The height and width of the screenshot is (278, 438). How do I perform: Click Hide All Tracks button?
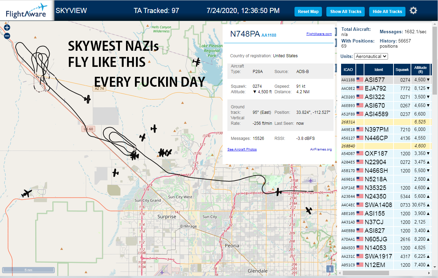click(387, 11)
